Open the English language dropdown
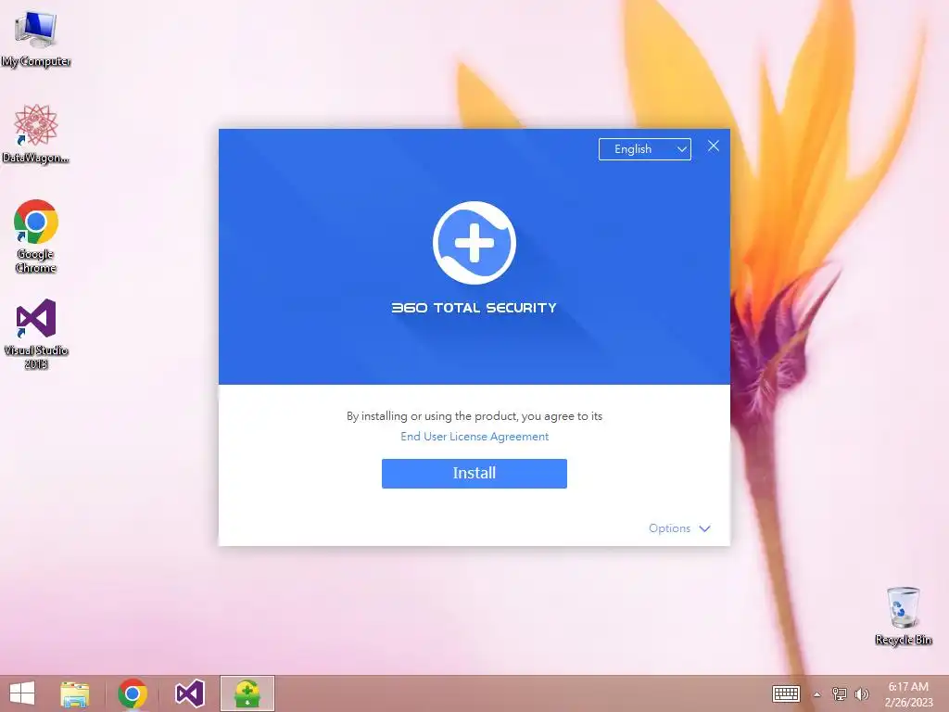Screen dimensions: 949x712 645,149
